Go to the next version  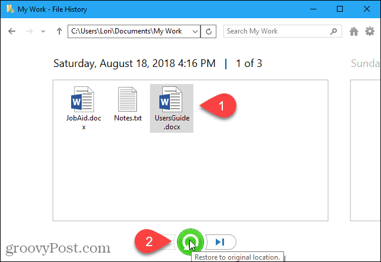[x=220, y=242]
